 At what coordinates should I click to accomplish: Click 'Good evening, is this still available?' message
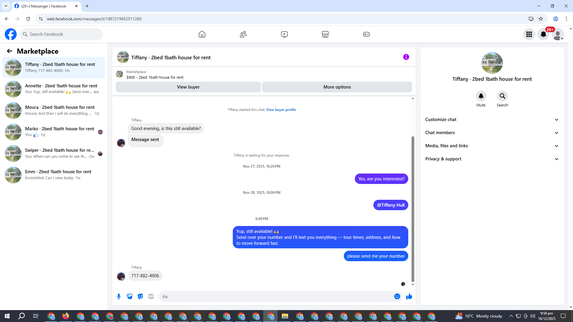pos(166,129)
